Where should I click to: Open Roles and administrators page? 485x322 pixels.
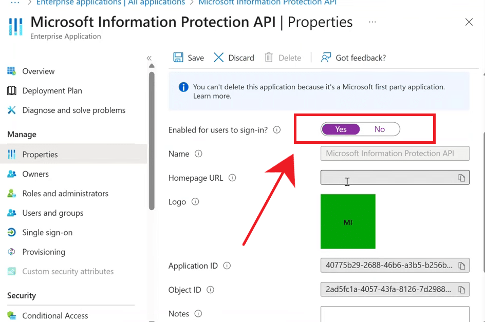pos(65,194)
